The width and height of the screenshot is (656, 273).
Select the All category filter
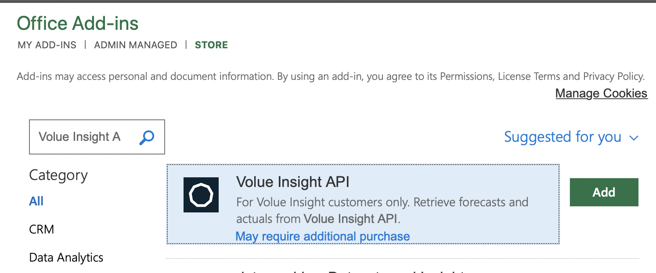pyautogui.click(x=36, y=201)
